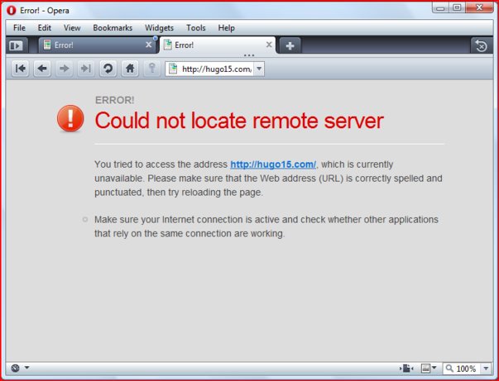Click the 'Make sure your Internet connection' paragraph
The image size is (499, 381).
[266, 226]
